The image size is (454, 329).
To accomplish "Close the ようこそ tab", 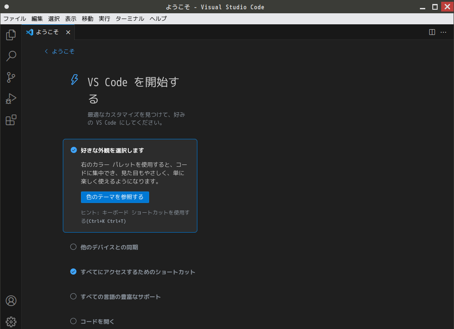I will 68,32.
